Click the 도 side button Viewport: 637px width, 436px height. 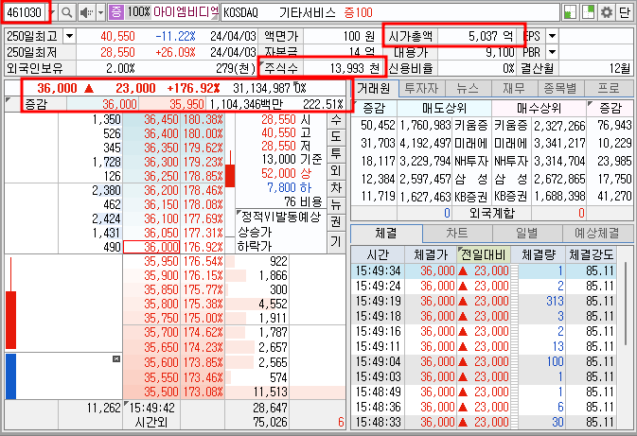pyautogui.click(x=336, y=136)
